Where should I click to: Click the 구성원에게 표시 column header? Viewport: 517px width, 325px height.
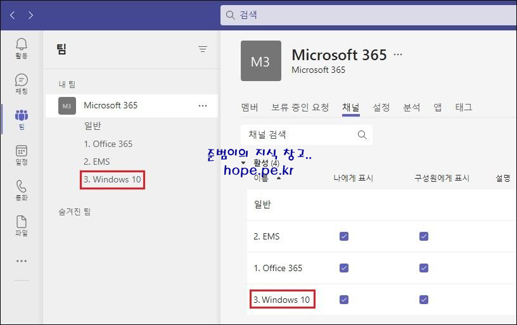tap(442, 178)
